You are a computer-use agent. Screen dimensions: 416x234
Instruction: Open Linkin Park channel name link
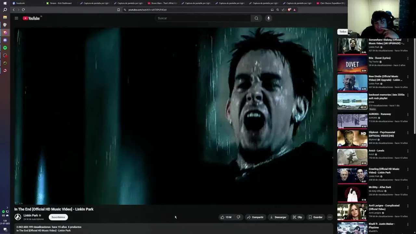coord(31,215)
